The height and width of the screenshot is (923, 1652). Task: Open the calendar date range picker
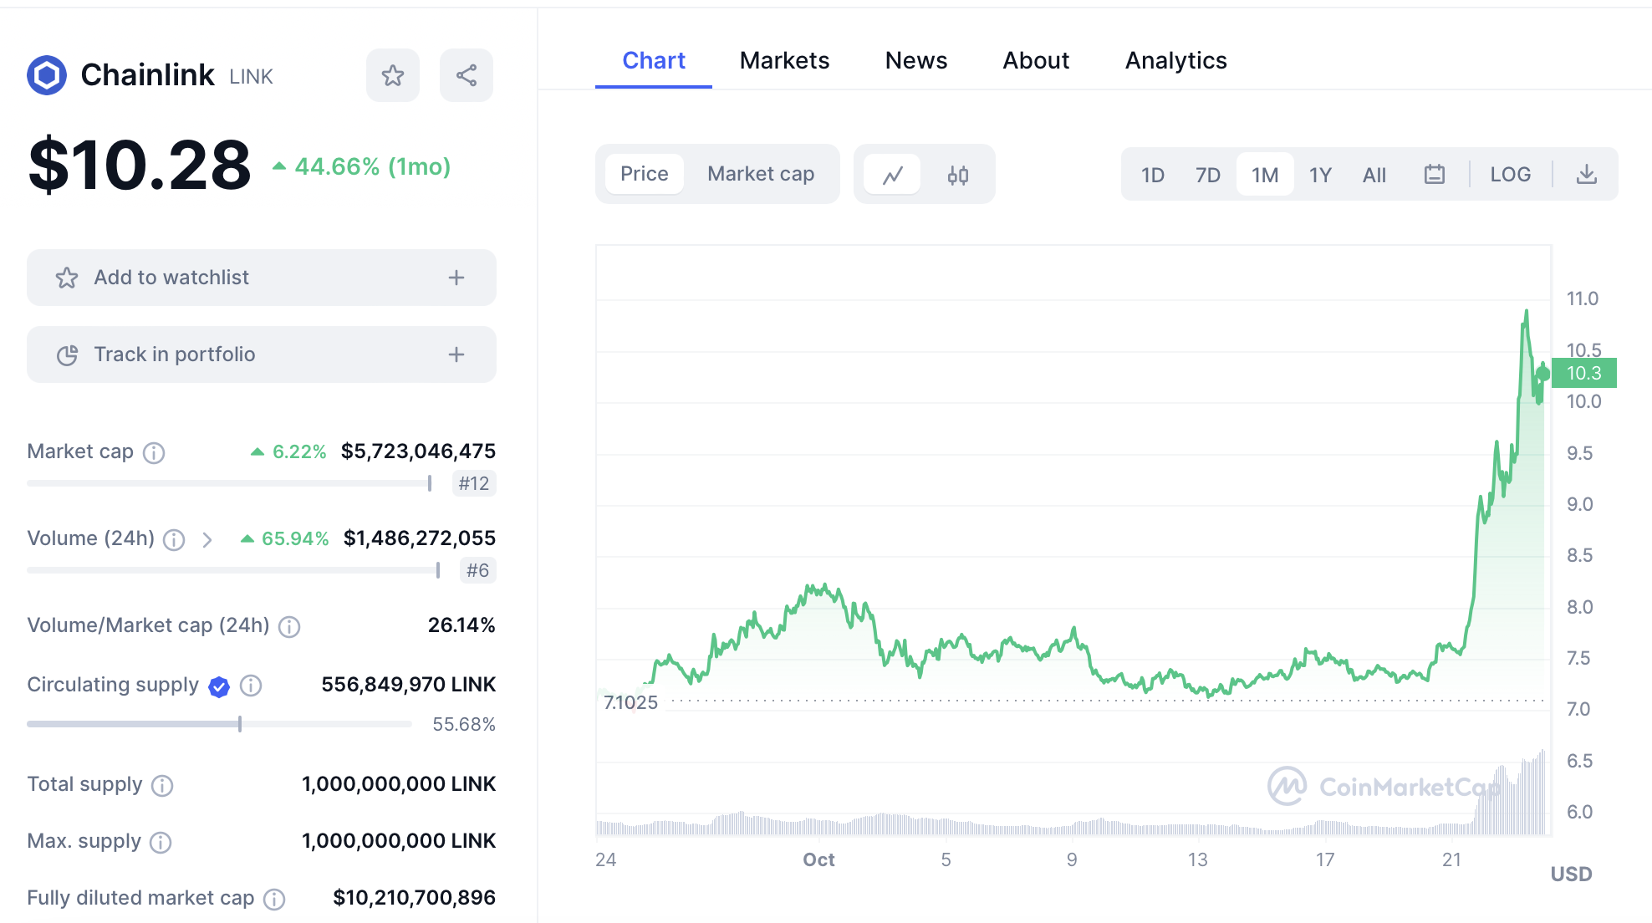coord(1434,175)
